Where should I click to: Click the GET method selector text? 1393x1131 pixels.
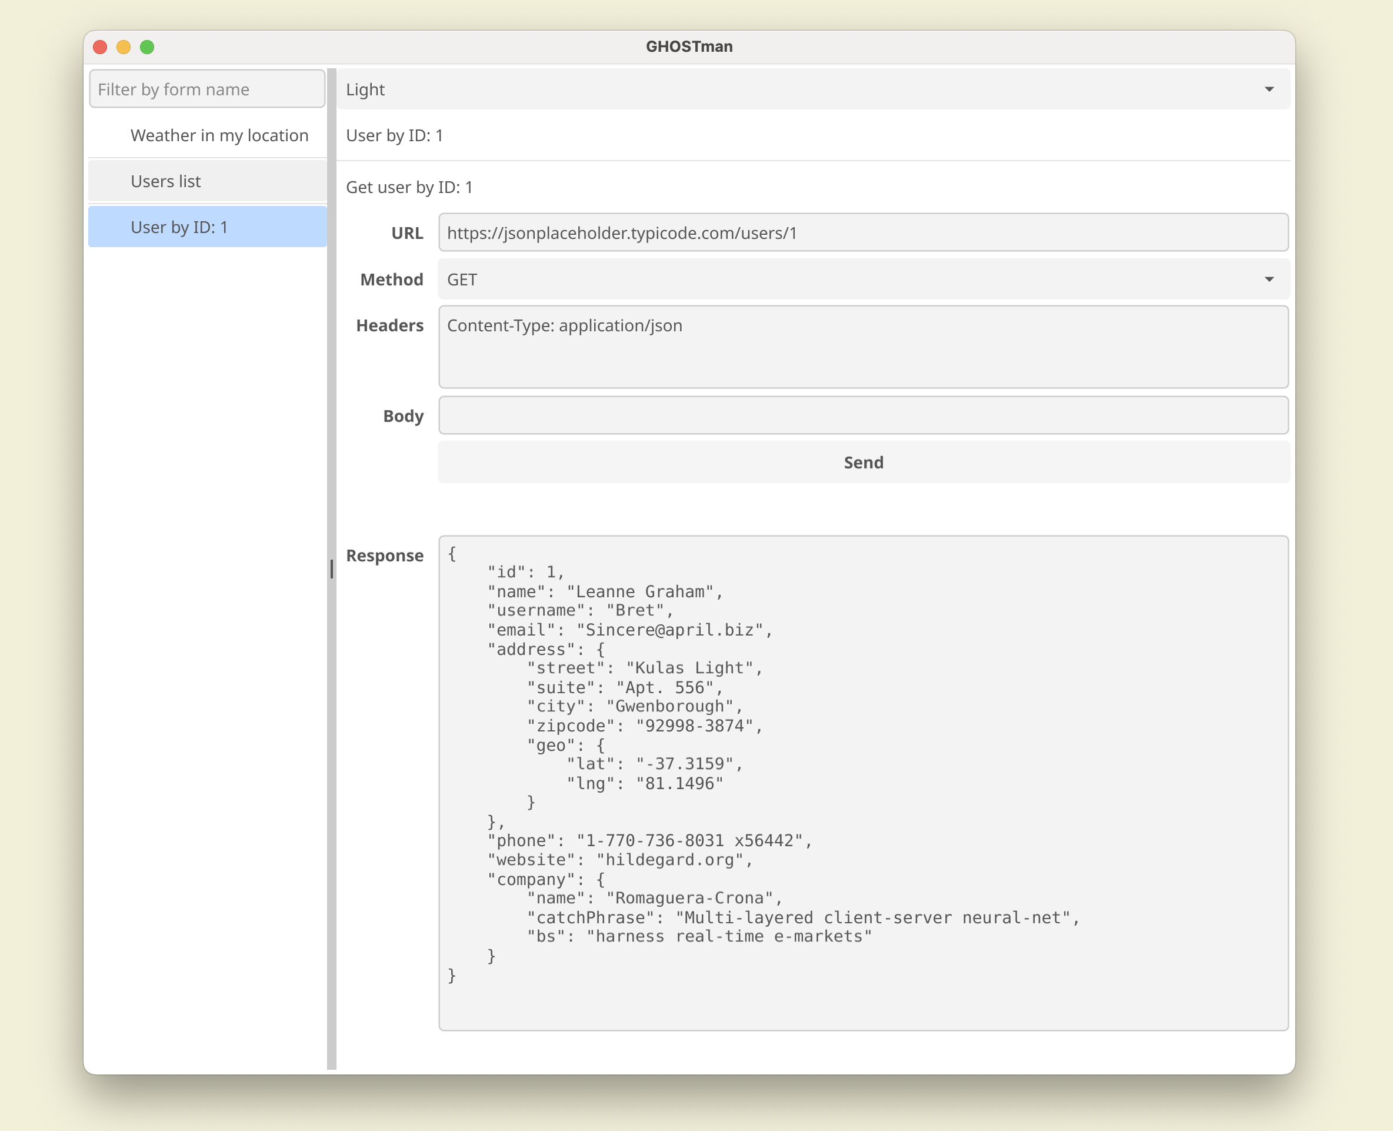point(462,280)
